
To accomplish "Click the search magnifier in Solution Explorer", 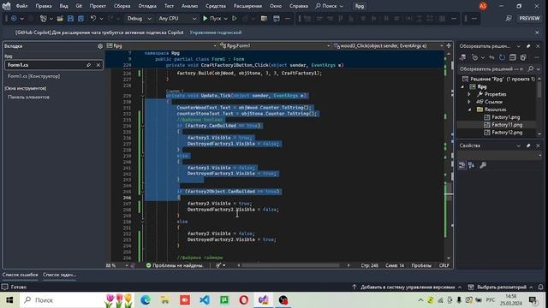I will point(531,68).
